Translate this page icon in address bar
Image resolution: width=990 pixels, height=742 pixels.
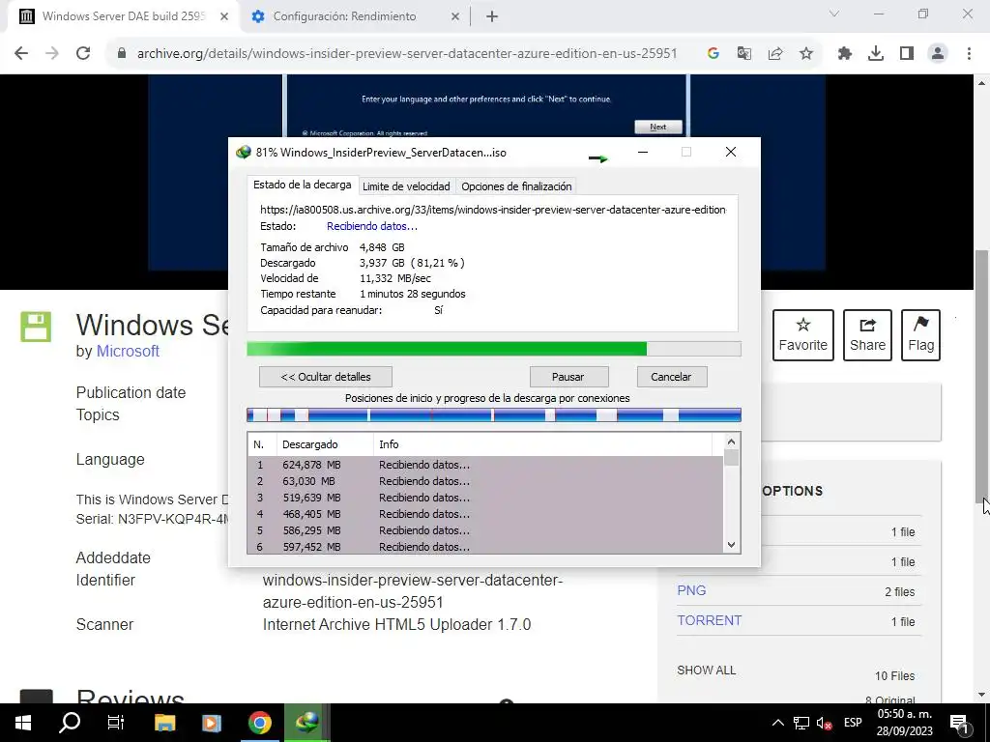744,54
